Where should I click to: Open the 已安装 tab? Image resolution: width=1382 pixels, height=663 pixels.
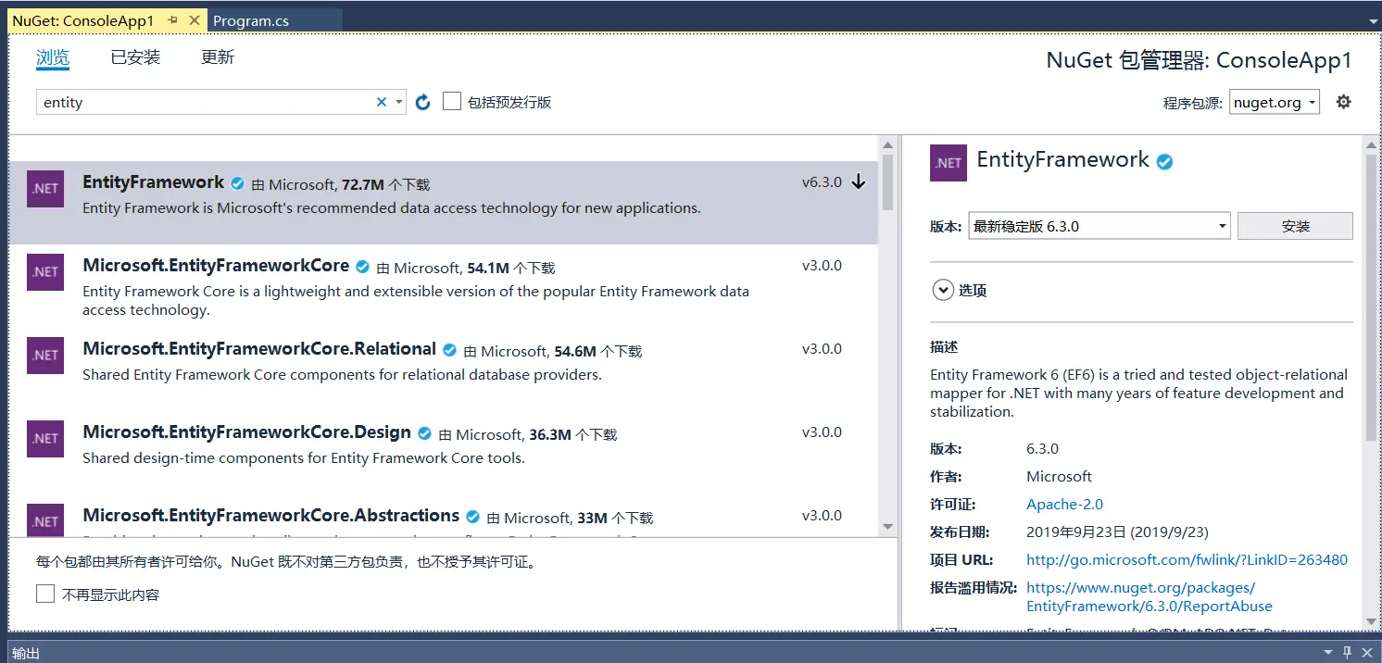[135, 57]
